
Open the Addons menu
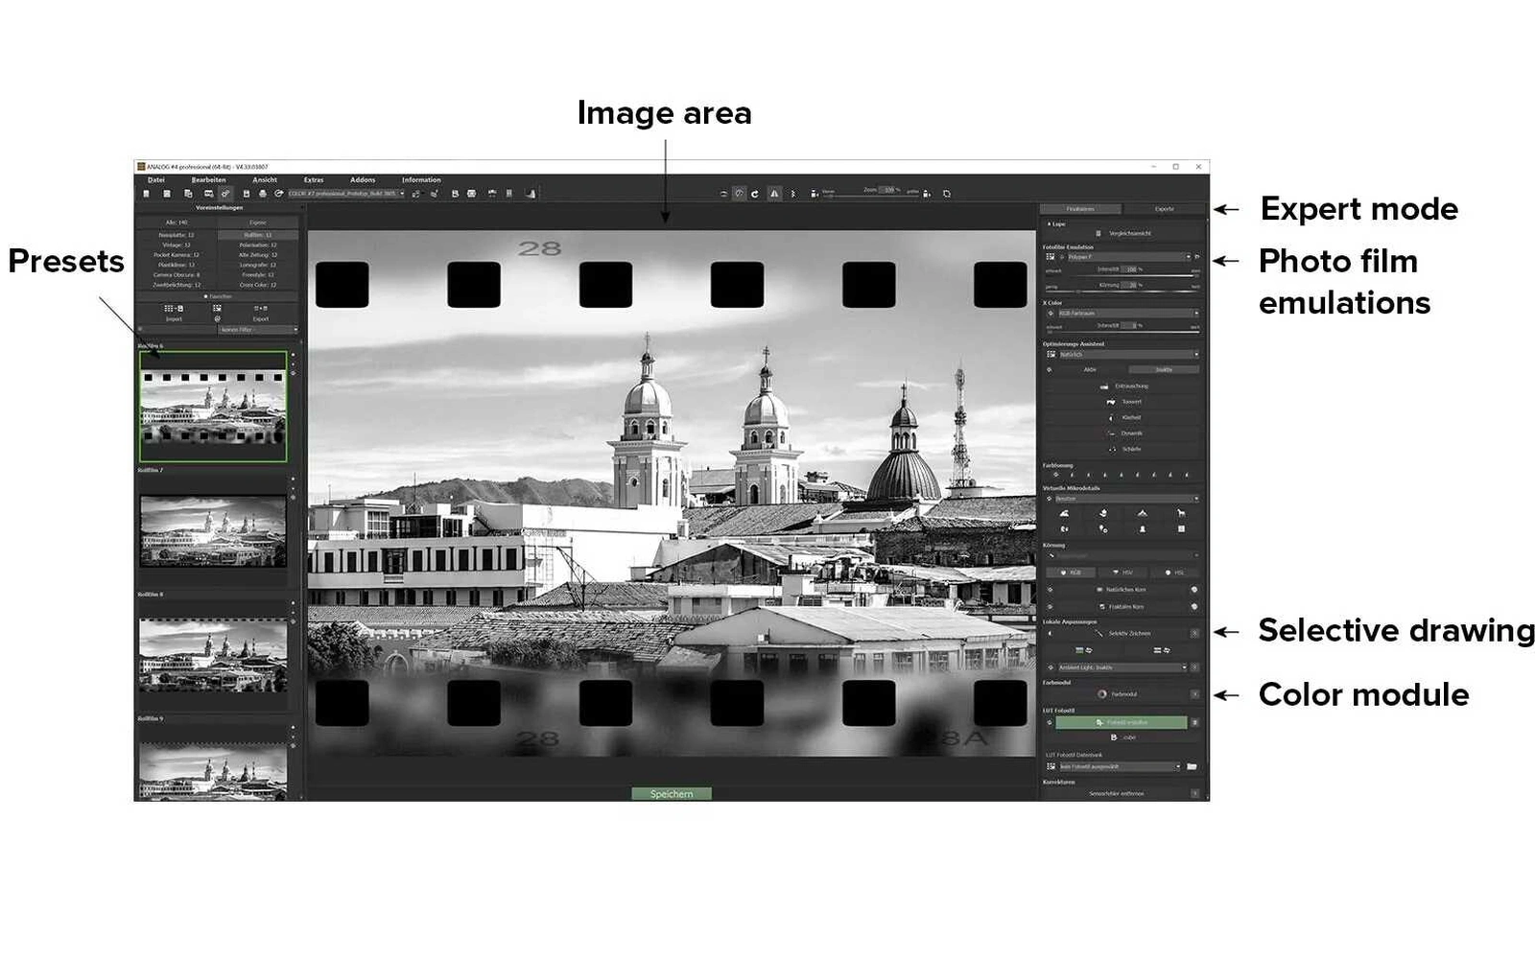[x=363, y=180]
